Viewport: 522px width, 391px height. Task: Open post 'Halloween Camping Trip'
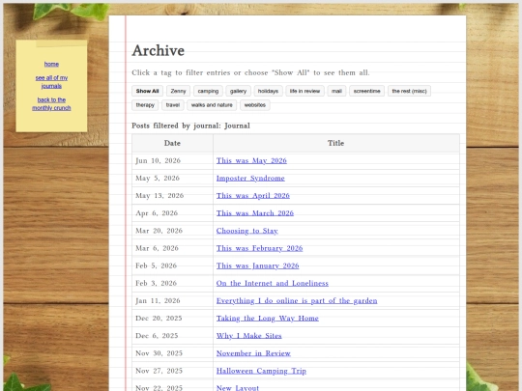point(261,371)
